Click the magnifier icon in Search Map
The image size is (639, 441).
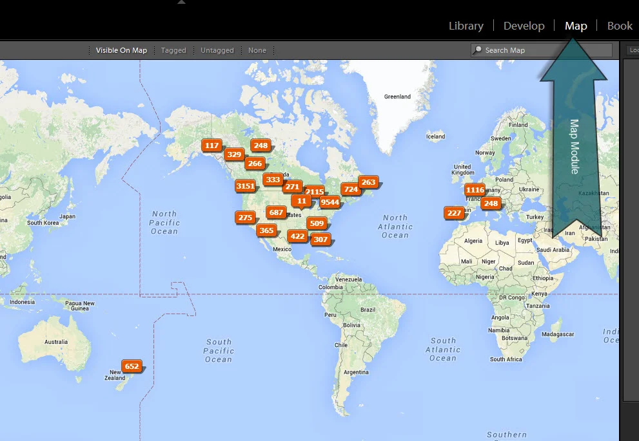(477, 50)
